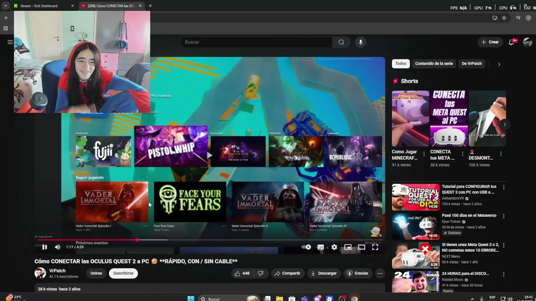The image size is (536, 301).
Task: Like the video with thumbs up 648
Action: pos(242,273)
